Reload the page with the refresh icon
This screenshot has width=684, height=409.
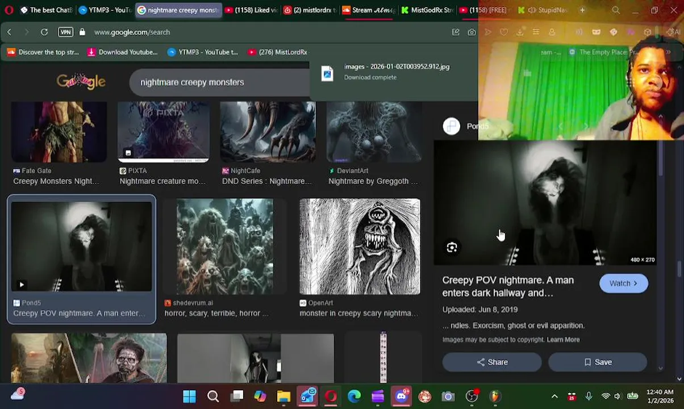(x=44, y=32)
